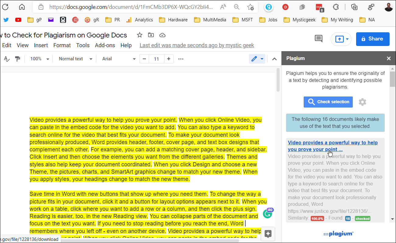Image resolution: width=396 pixels, height=243 pixels.
Task: Open the Plagium settings gear
Action: click(x=362, y=102)
